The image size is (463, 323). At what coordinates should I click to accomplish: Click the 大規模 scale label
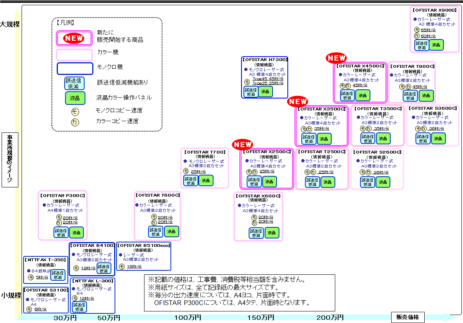click(10, 24)
